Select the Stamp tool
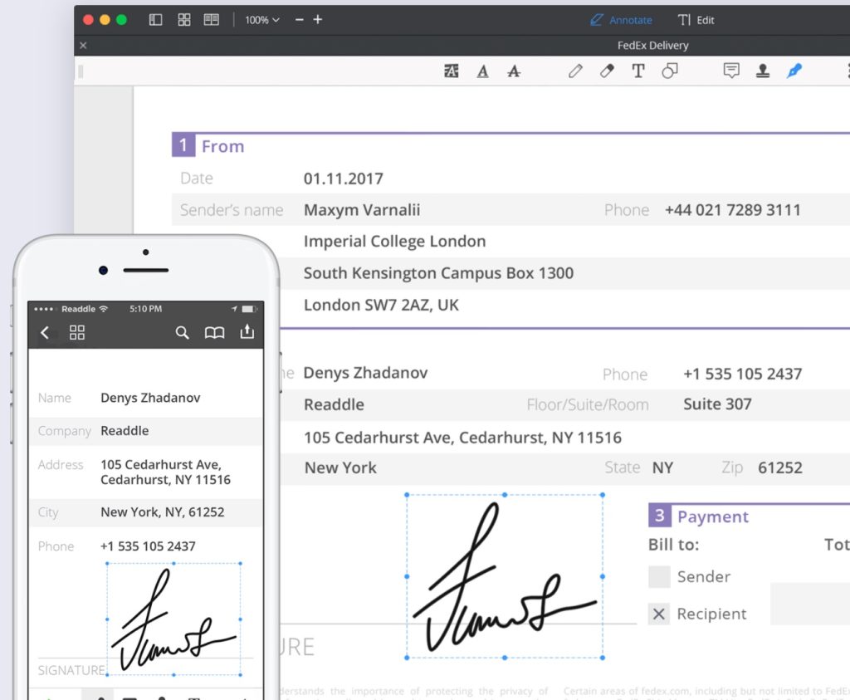The image size is (850, 700). (763, 71)
